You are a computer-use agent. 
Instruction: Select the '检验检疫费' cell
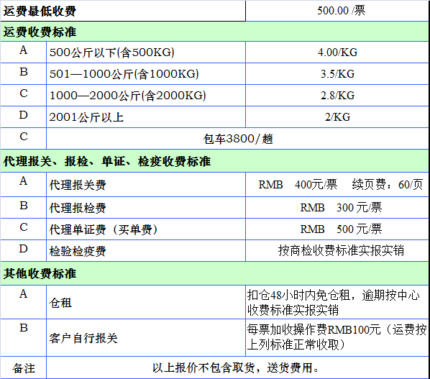pos(146,251)
